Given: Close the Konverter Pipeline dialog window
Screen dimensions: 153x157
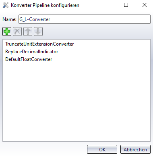Looking at the screenshot, I should pos(145,5).
